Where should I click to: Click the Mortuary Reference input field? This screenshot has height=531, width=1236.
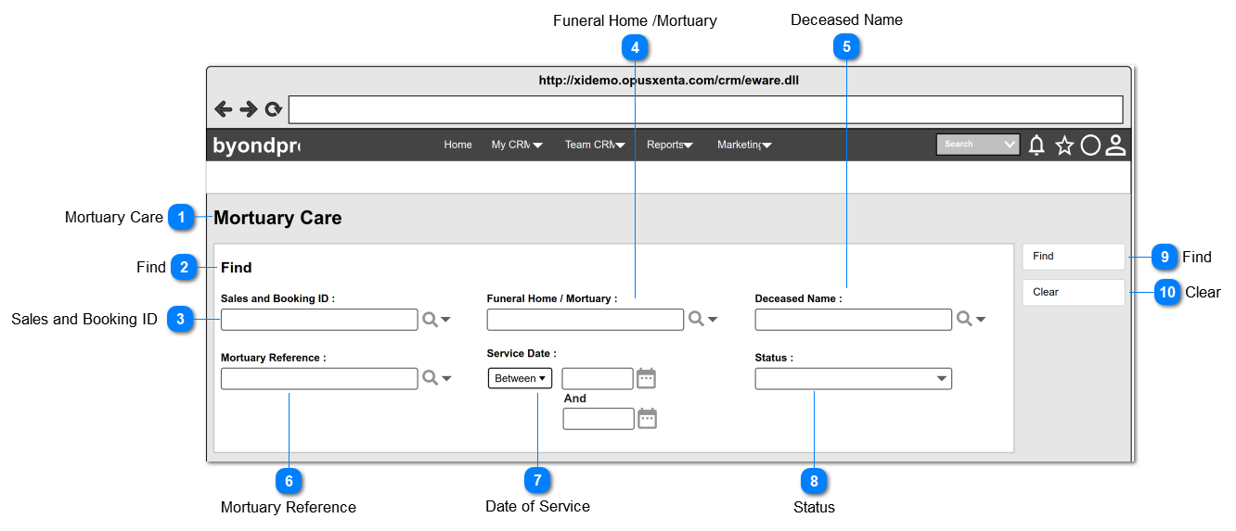point(319,378)
